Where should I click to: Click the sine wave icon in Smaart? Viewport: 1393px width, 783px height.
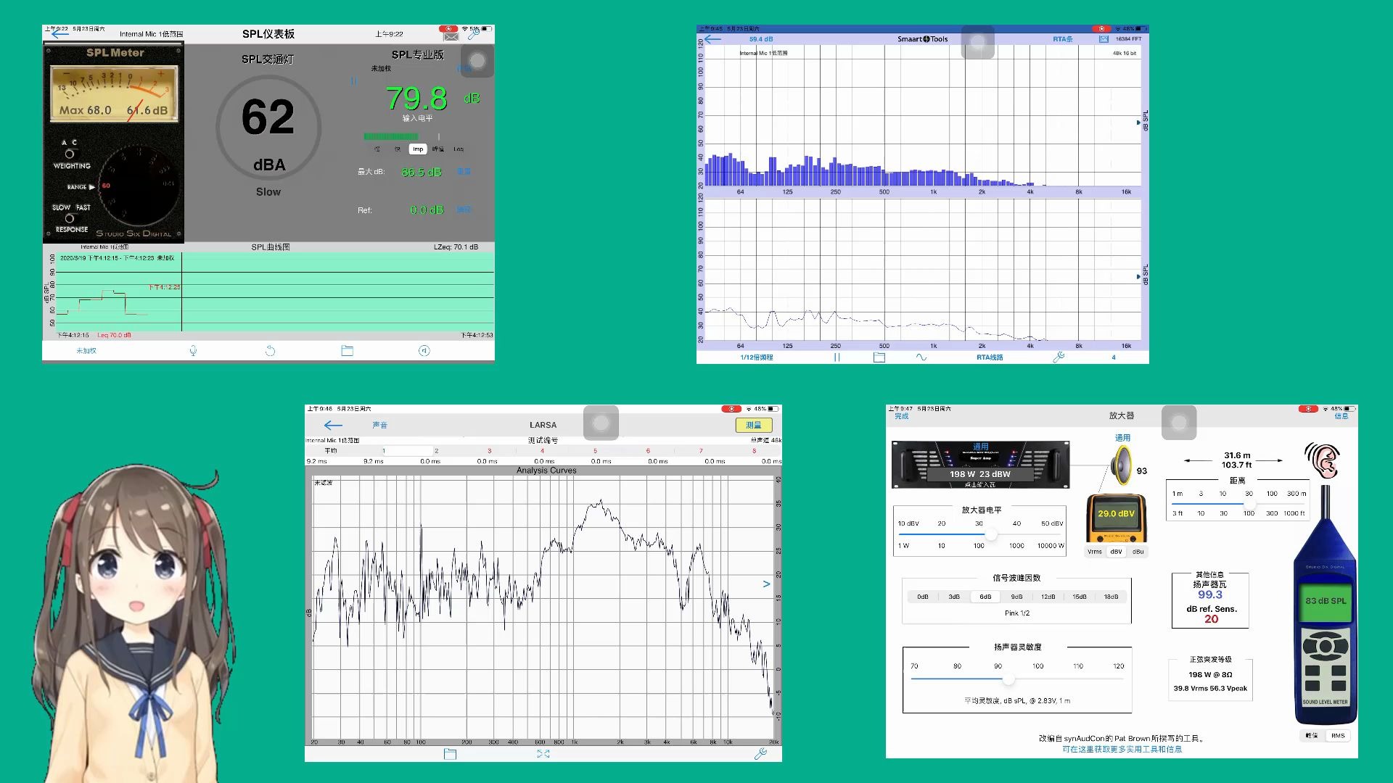click(921, 357)
